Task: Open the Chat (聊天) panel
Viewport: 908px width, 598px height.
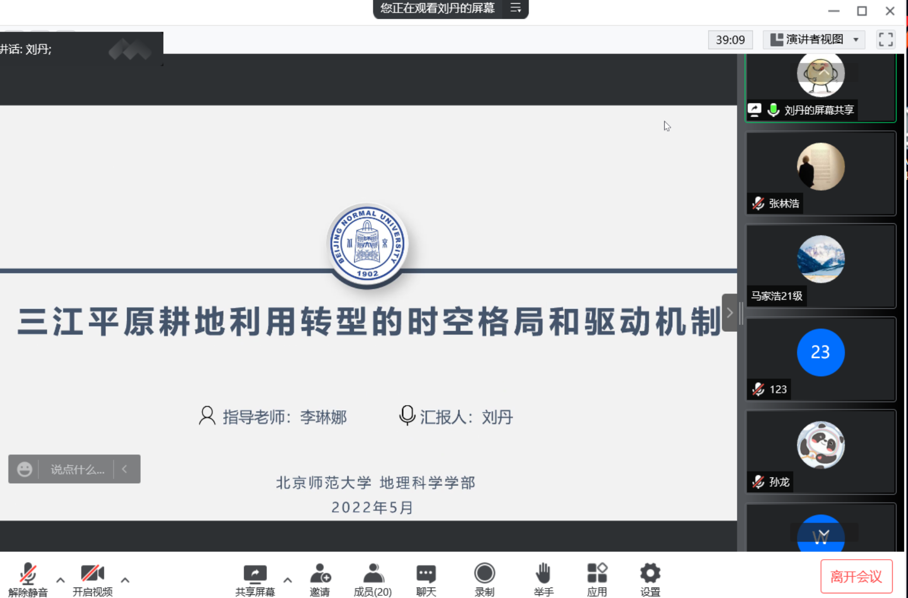Action: pos(426,574)
